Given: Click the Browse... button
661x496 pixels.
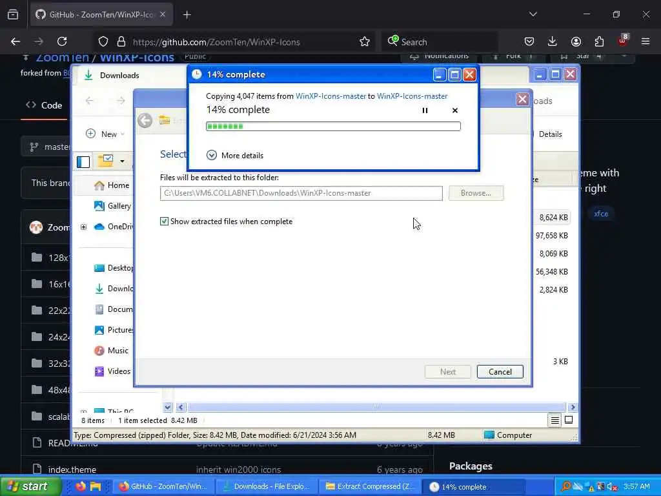Looking at the screenshot, I should point(476,193).
